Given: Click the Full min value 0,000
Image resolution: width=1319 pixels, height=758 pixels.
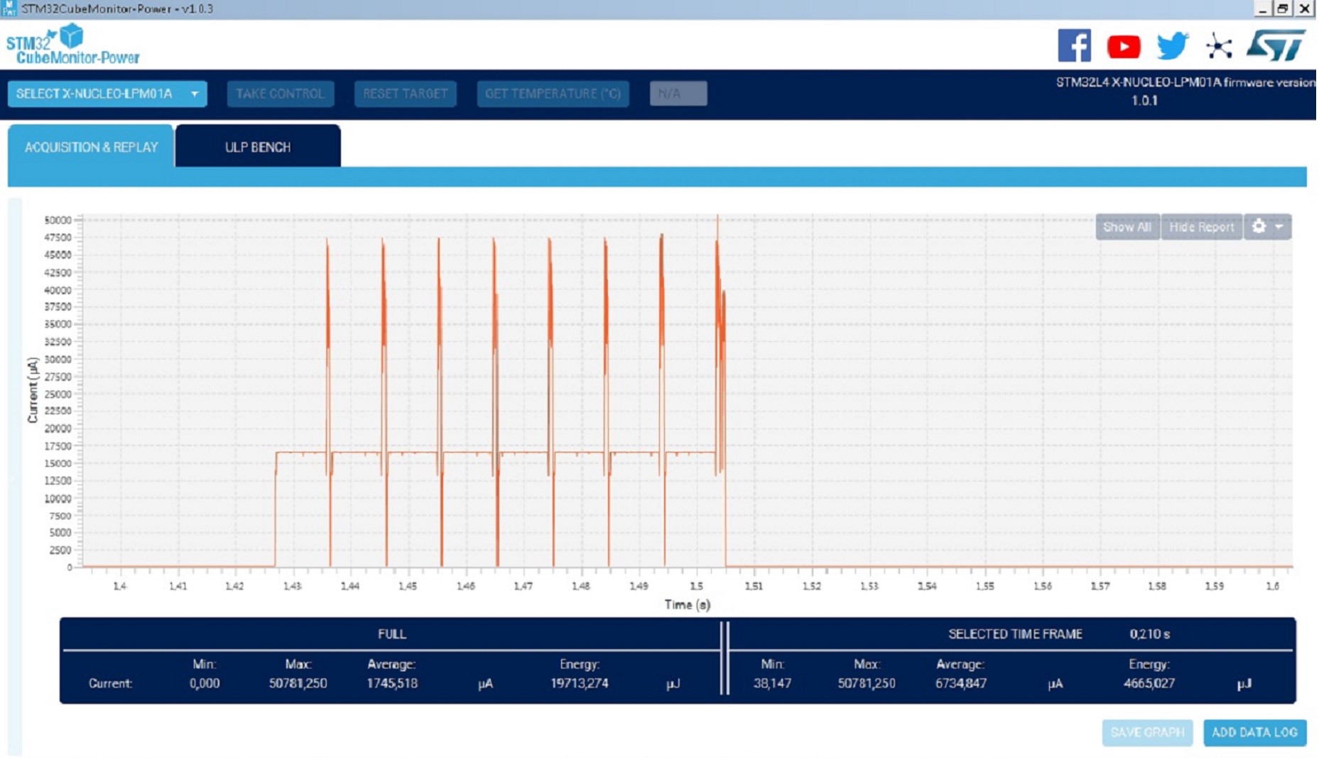Looking at the screenshot, I should point(204,683).
